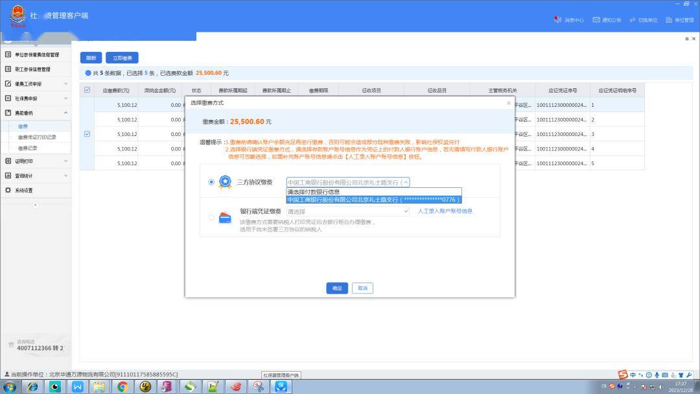Open the 银行端凭证缴费 请选择 dropdown
The image size is (700, 394).
coord(348,211)
